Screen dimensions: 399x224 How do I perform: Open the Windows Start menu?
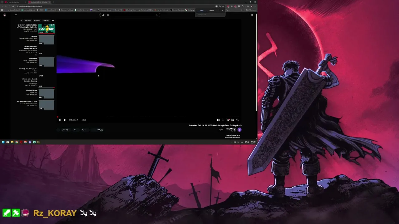[3, 142]
